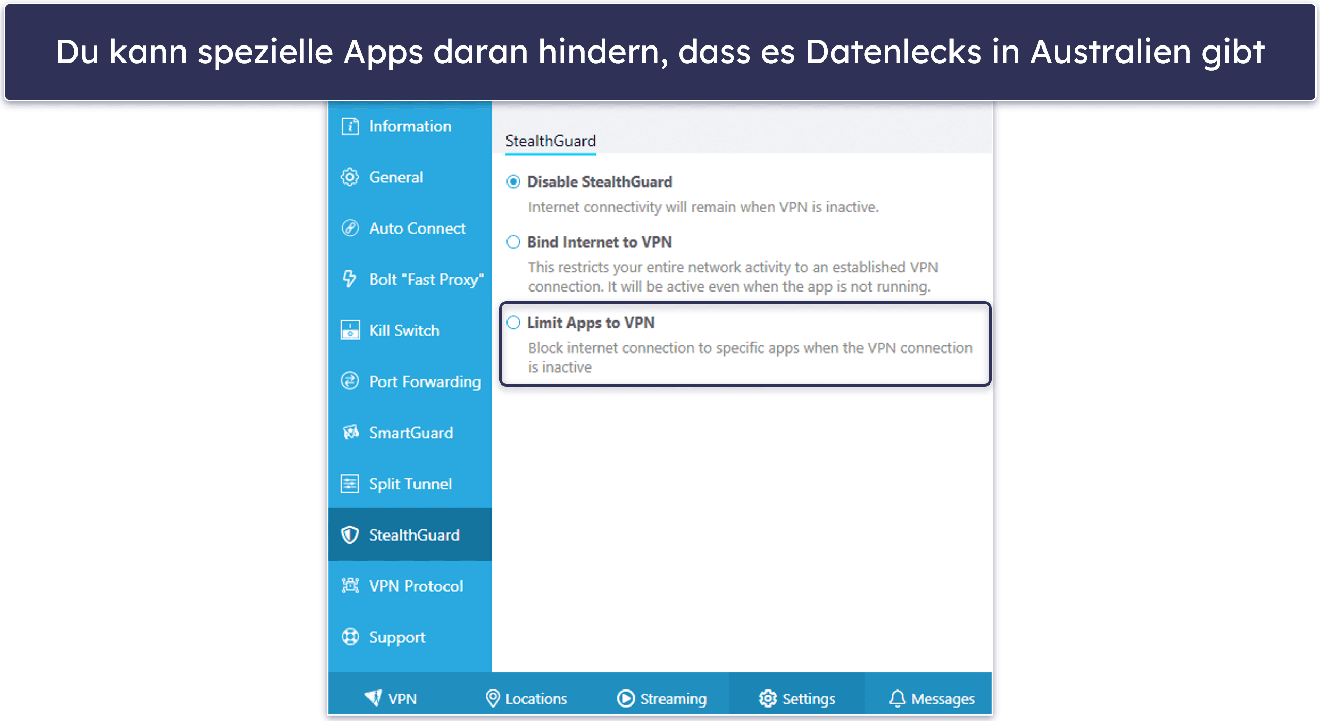Click the Bind Internet to VPN label
This screenshot has width=1320, height=721.
[x=599, y=242]
